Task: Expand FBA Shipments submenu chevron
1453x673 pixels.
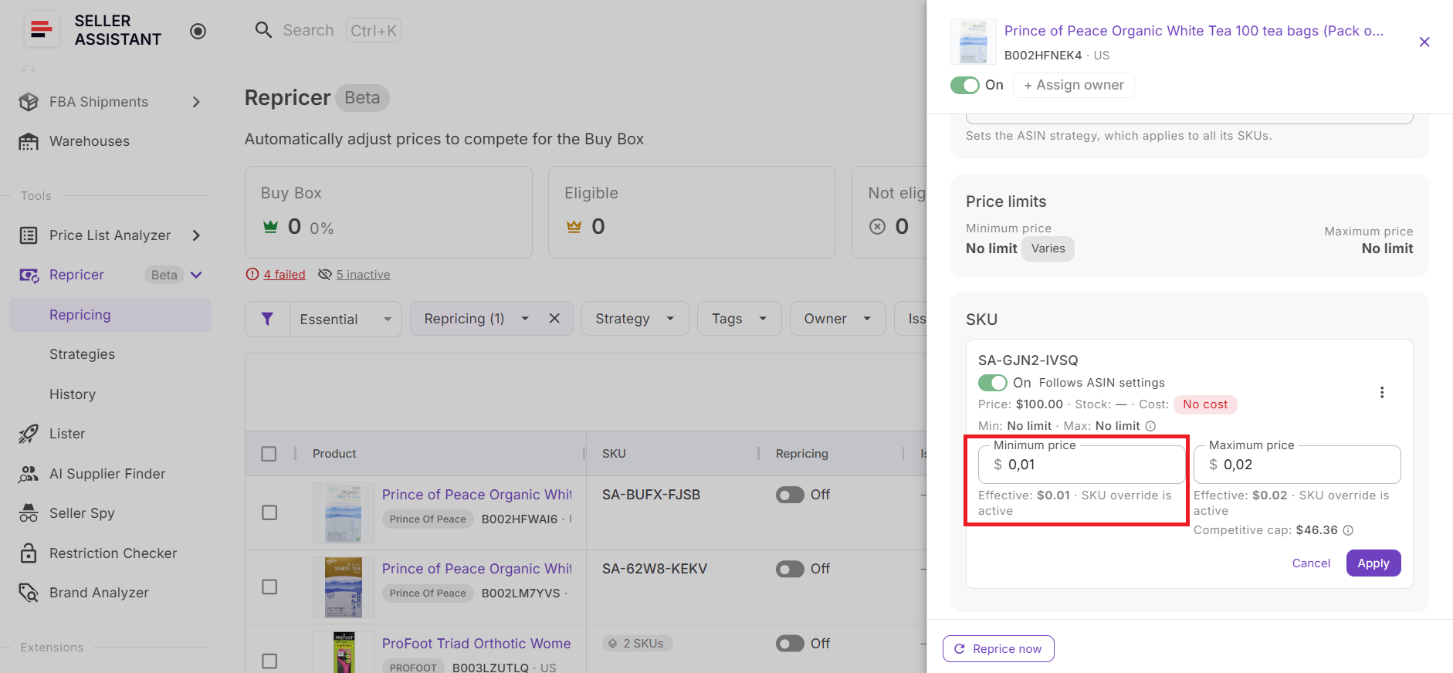Action: point(196,102)
